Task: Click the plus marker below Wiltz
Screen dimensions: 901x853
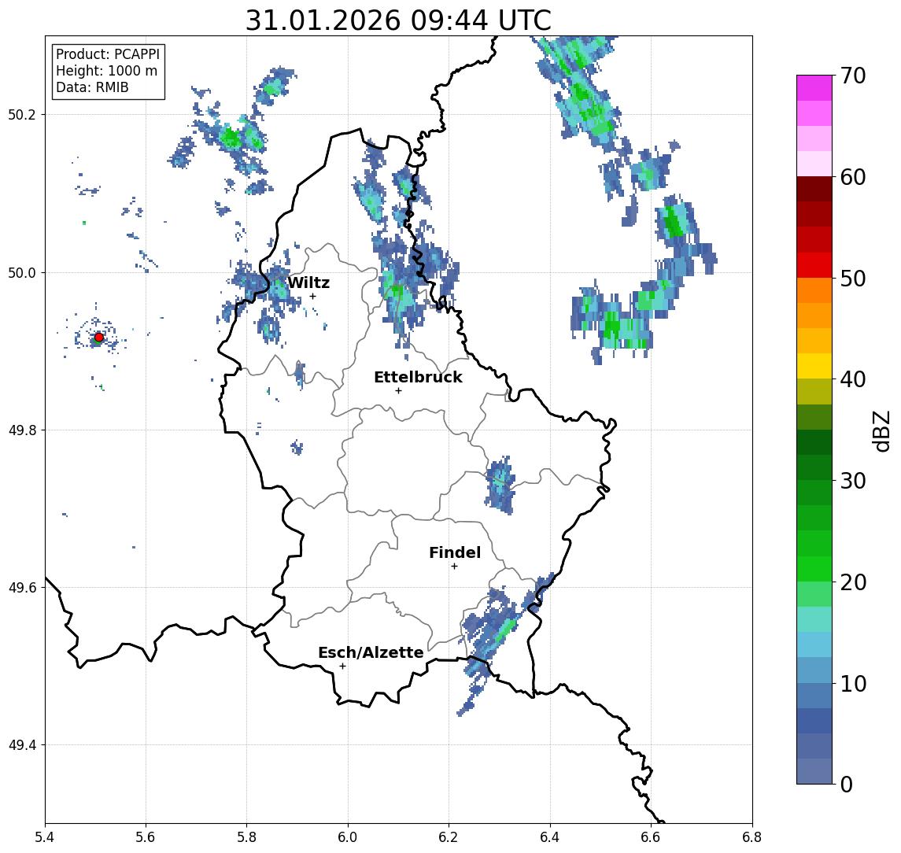Action: [312, 296]
